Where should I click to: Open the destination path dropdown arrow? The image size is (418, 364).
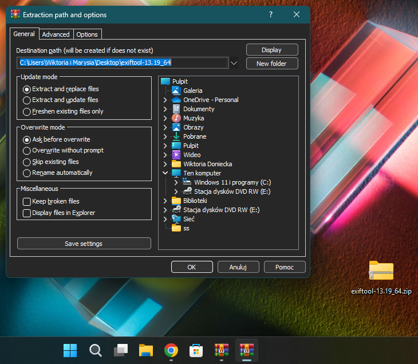[x=234, y=63]
